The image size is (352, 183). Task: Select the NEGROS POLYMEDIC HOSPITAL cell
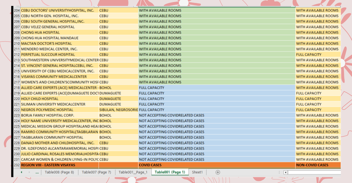(x=59, y=110)
